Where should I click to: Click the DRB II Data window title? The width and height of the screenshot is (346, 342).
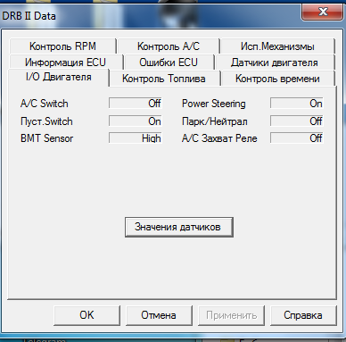click(29, 16)
